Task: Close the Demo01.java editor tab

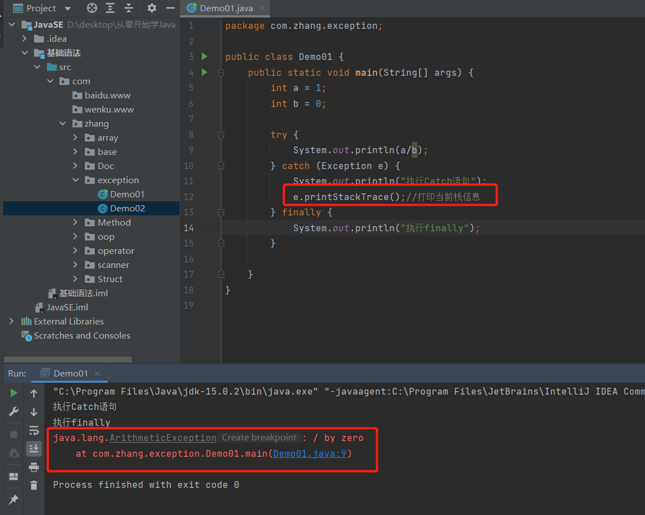Action: pyautogui.click(x=262, y=8)
